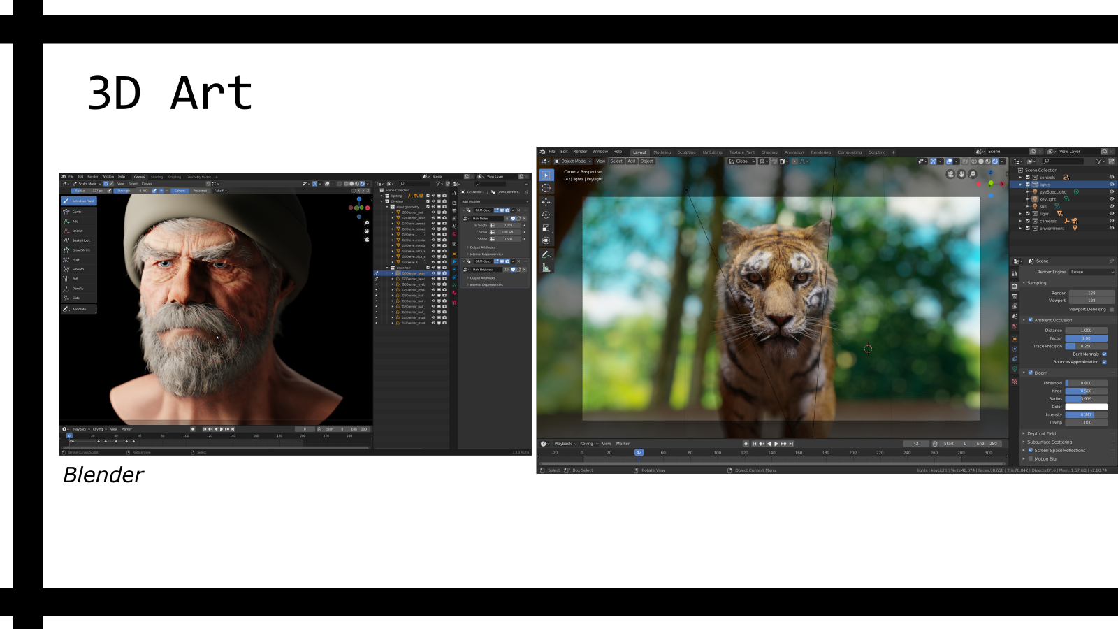The image size is (1118, 629).
Task: Jump to end frame in tiger timeline
Action: 791,444
